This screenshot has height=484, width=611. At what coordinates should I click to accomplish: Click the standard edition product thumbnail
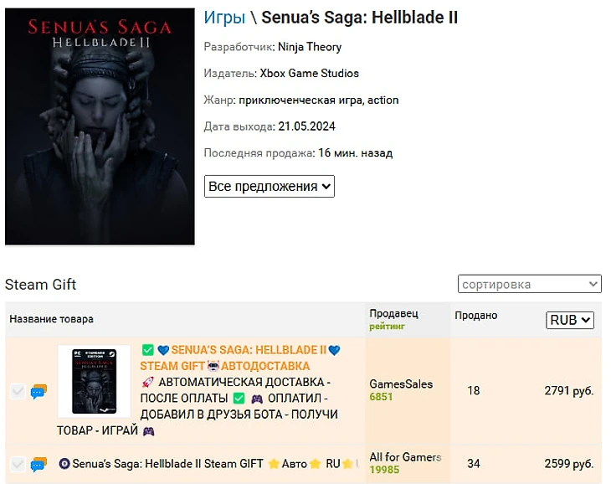94,382
